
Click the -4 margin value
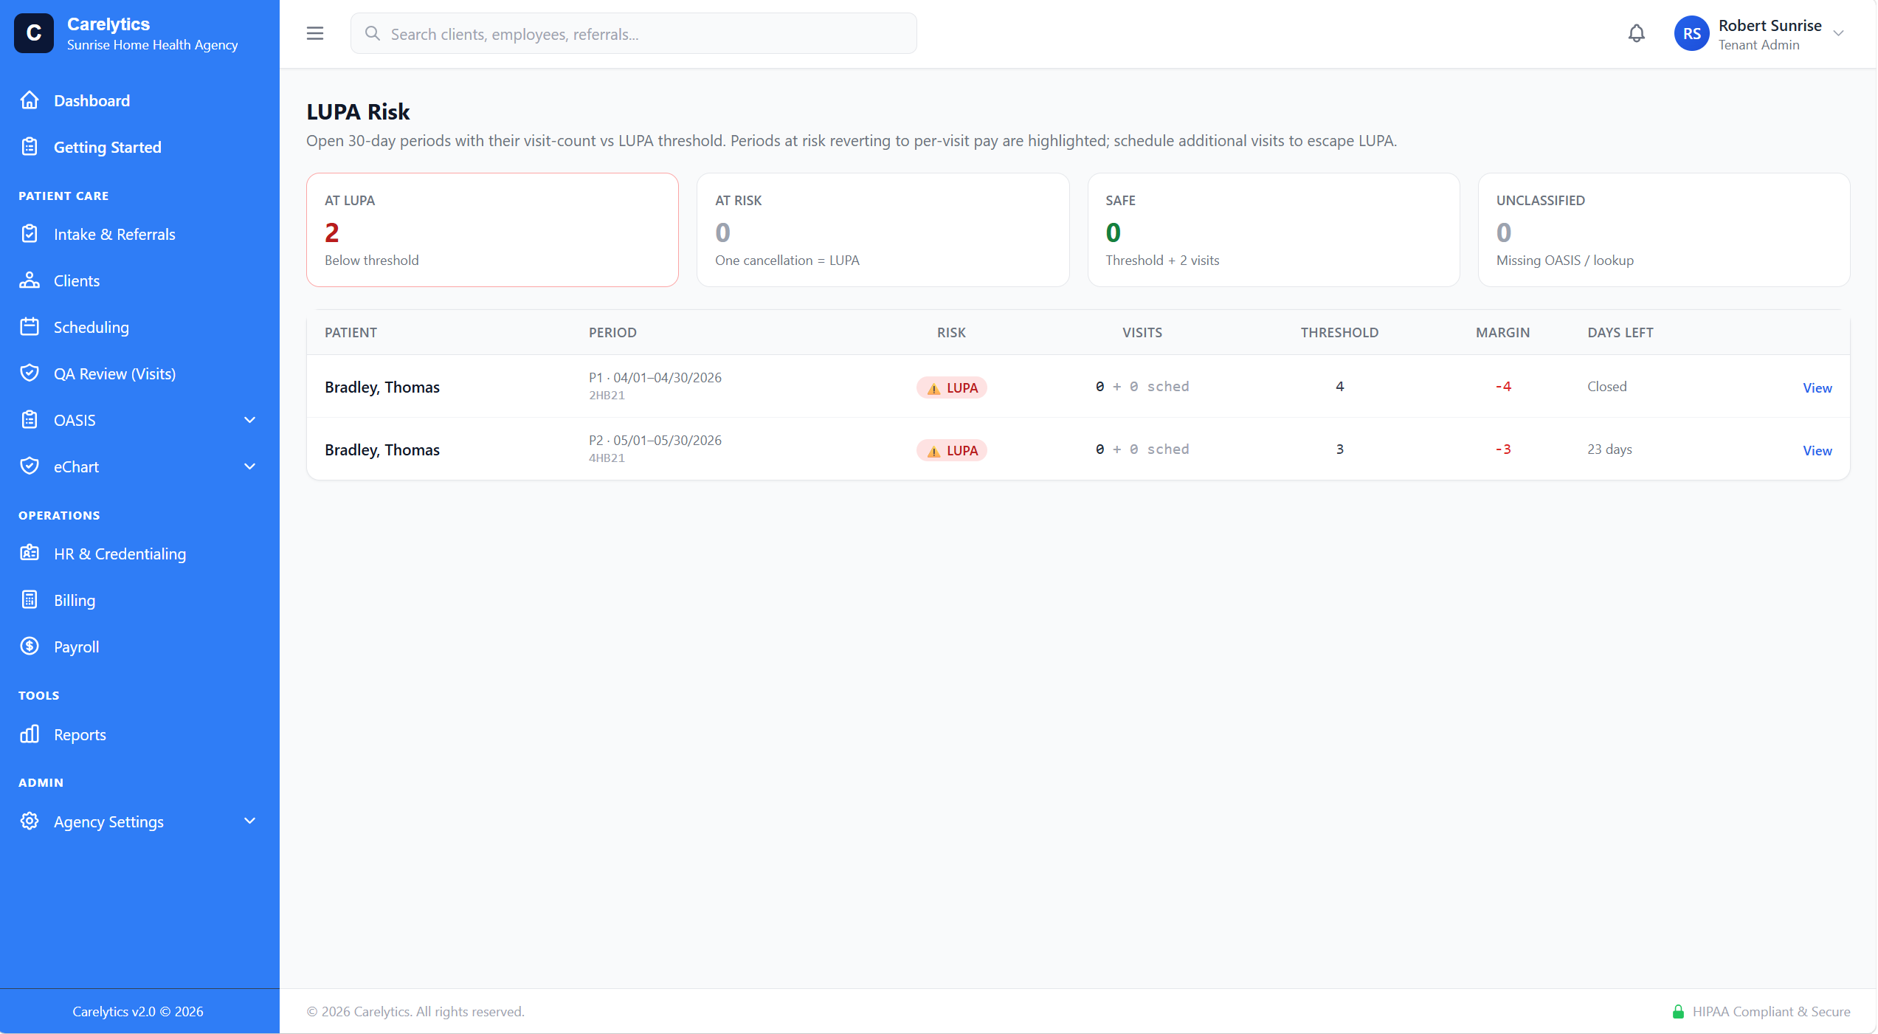click(1503, 386)
